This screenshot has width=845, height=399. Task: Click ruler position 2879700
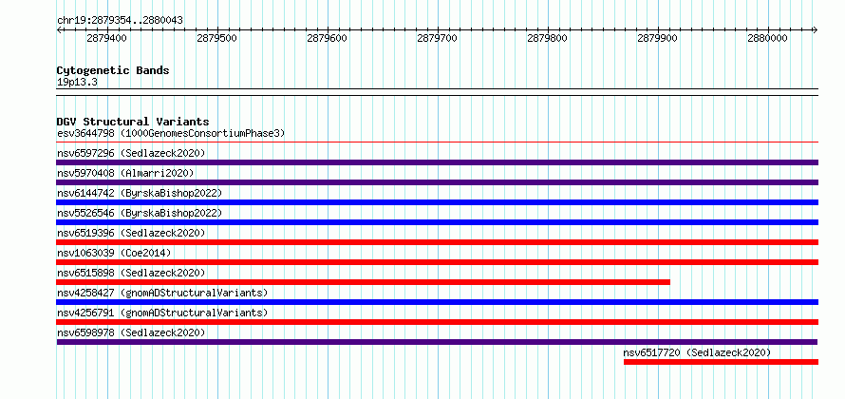click(438, 38)
